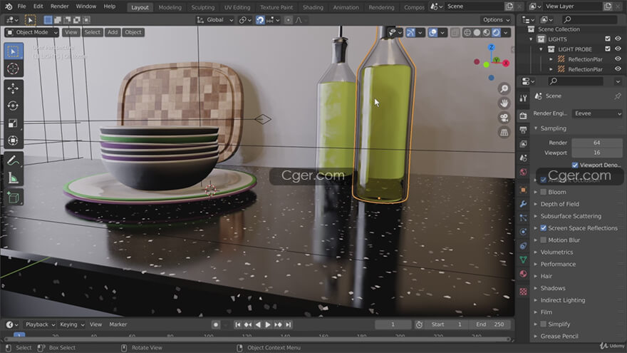Expand the Shadows panel
This screenshot has width=627, height=353.
pos(553,288)
